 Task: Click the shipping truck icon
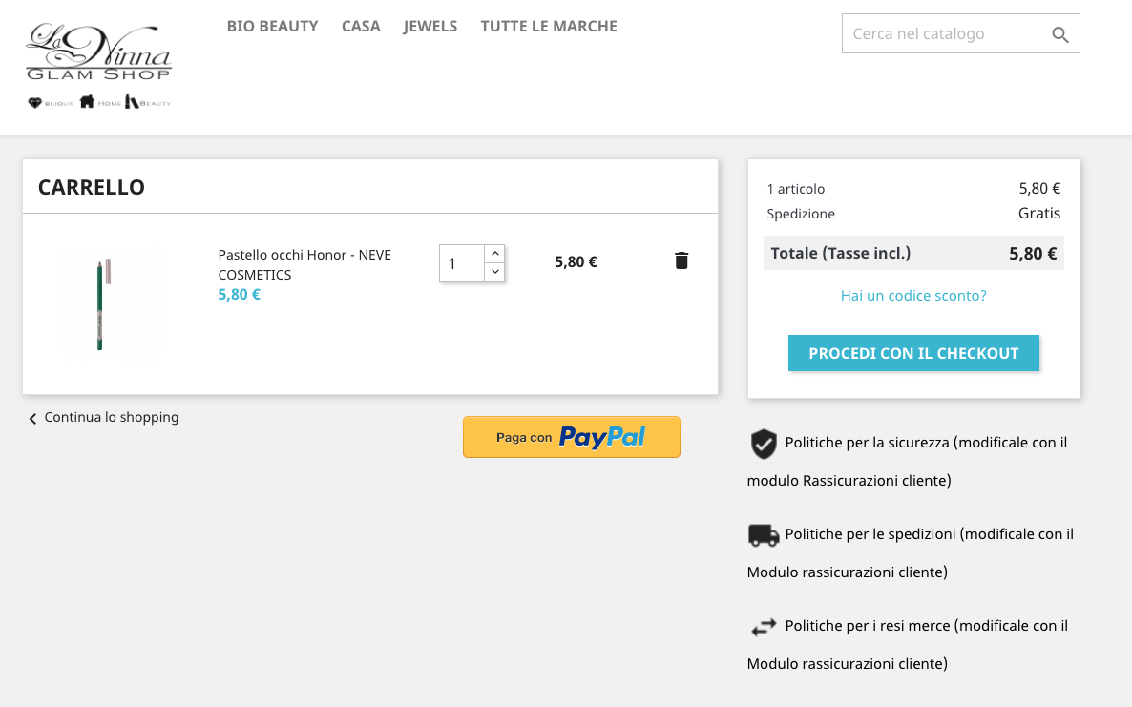pos(763,535)
